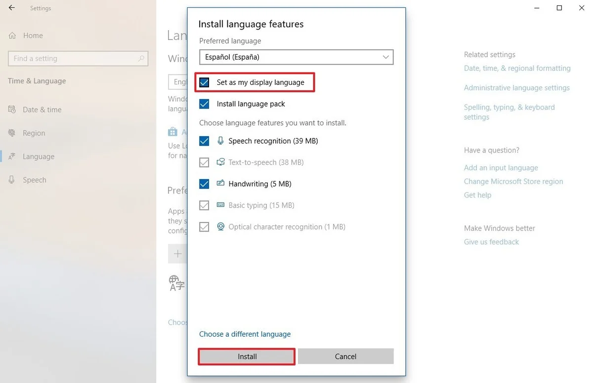Click the Home icon in sidebar
Screen dimensions: 593x383
coord(12,36)
